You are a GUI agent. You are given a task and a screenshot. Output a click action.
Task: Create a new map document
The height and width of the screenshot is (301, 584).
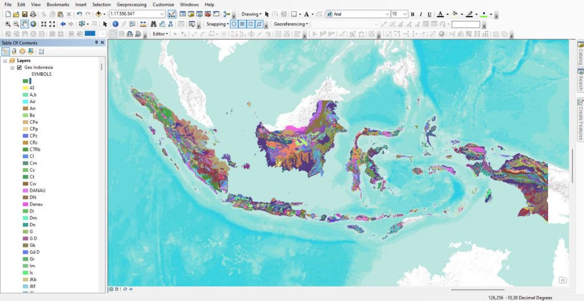click(x=8, y=14)
